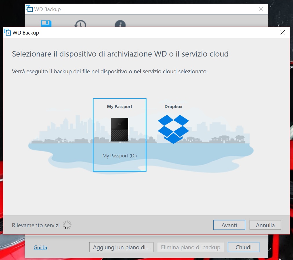Click the bold My Passport heading
The height and width of the screenshot is (260, 293).
pyautogui.click(x=120, y=107)
